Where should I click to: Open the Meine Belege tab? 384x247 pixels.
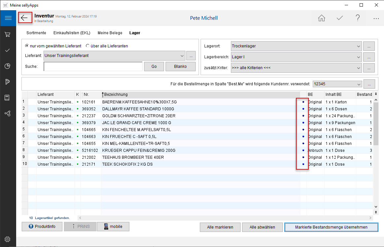(110, 33)
